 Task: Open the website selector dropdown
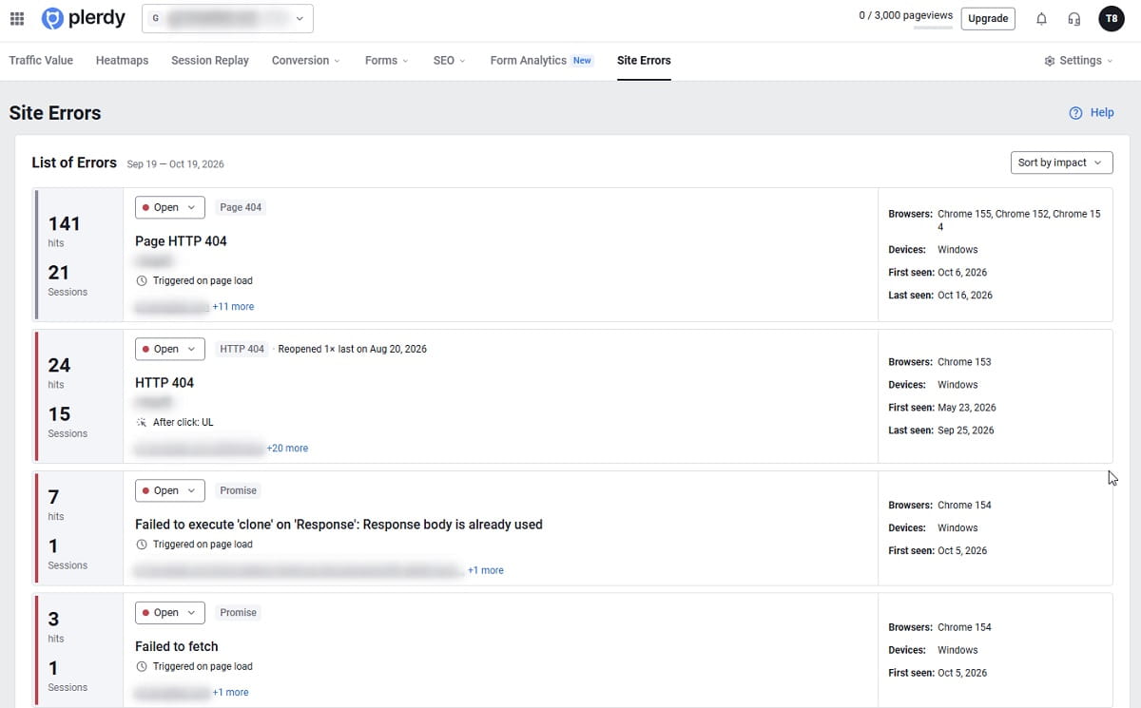(227, 18)
